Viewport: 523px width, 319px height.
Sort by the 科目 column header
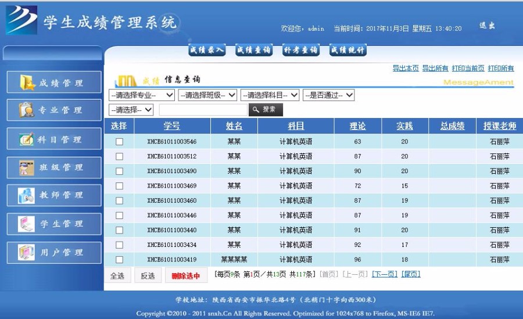click(x=296, y=126)
